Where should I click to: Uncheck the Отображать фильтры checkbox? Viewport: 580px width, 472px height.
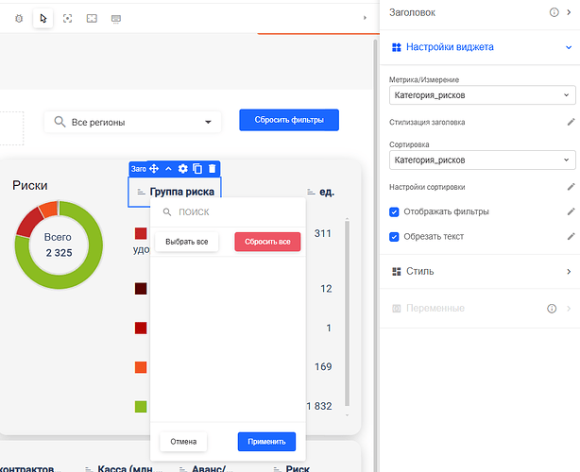coord(395,211)
